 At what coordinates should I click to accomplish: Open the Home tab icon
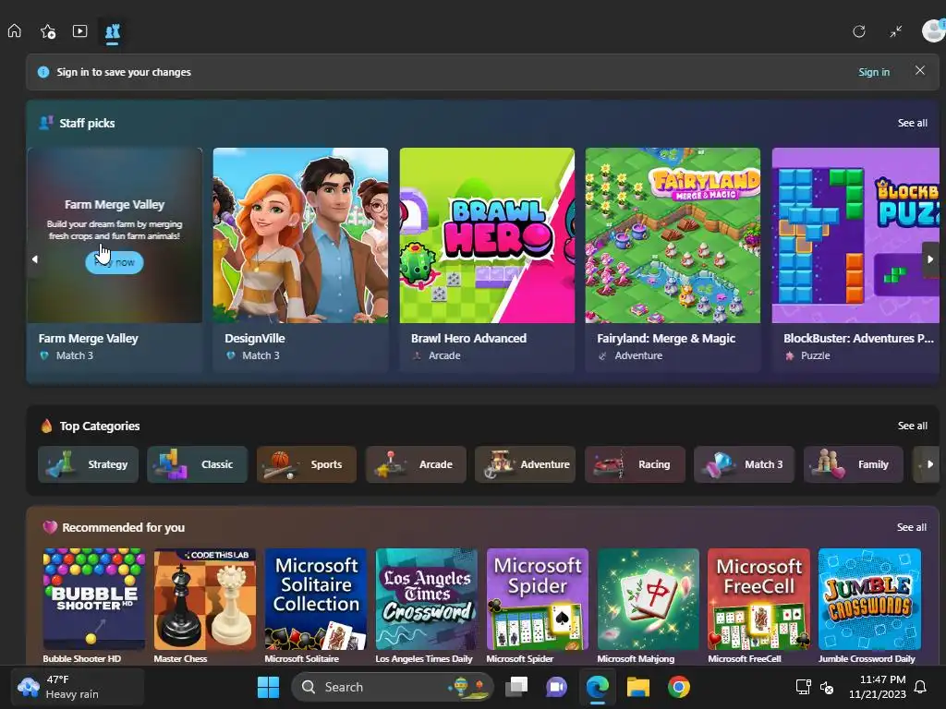(x=15, y=30)
